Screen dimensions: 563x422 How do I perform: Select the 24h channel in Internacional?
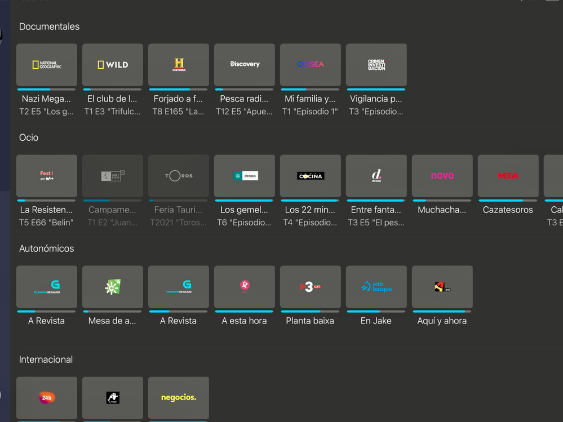point(46,397)
